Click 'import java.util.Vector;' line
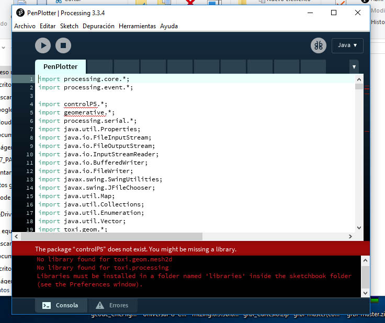385x323 pixels. click(82, 221)
